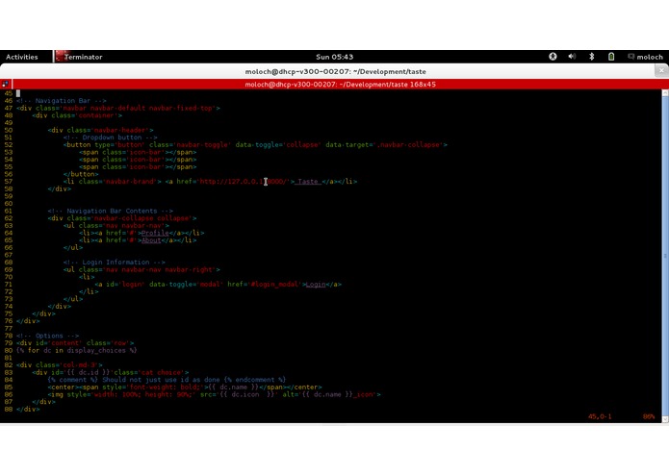Click the 127.0.0.1:8000 URL on line 57

pyautogui.click(x=244, y=182)
